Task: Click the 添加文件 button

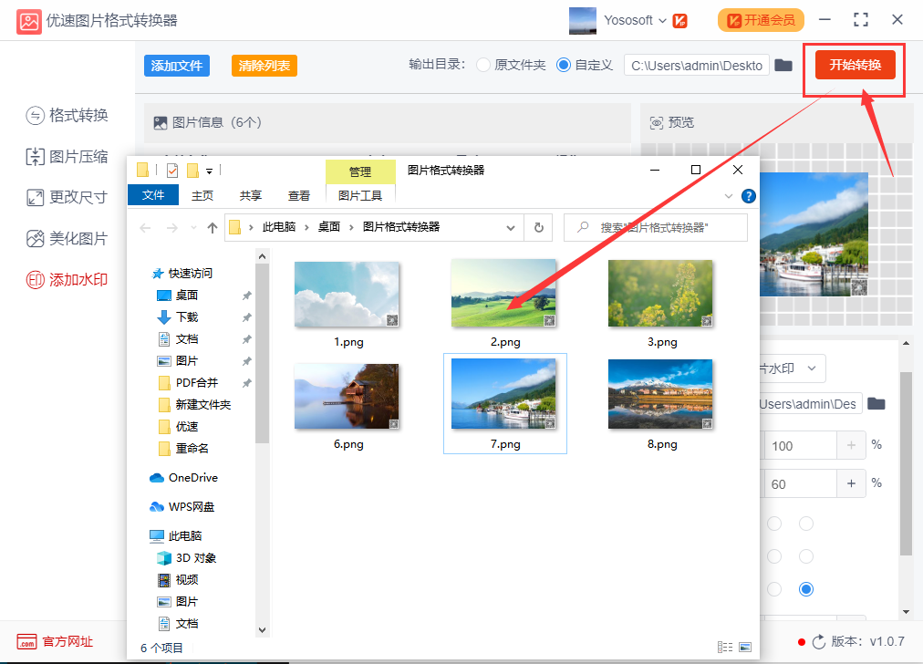Action: (x=177, y=66)
